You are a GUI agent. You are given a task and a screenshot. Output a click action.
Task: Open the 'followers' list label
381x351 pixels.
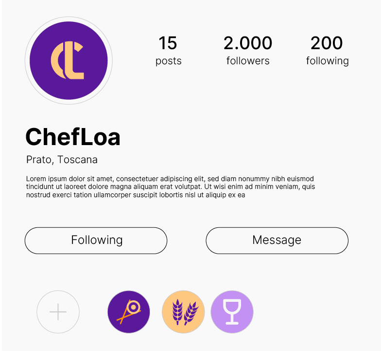click(x=248, y=61)
